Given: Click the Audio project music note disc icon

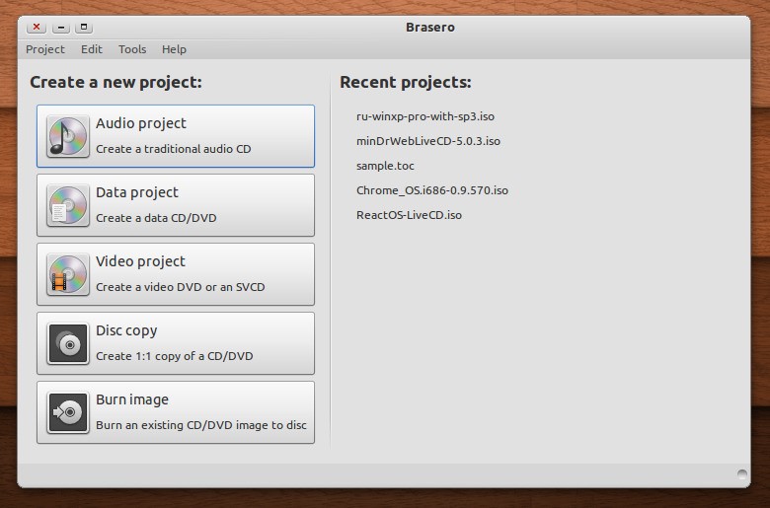Looking at the screenshot, I should (68, 136).
